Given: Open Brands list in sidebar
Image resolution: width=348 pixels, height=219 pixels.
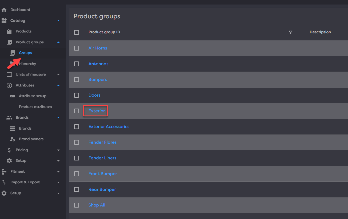Looking at the screenshot, I should 25,129.
